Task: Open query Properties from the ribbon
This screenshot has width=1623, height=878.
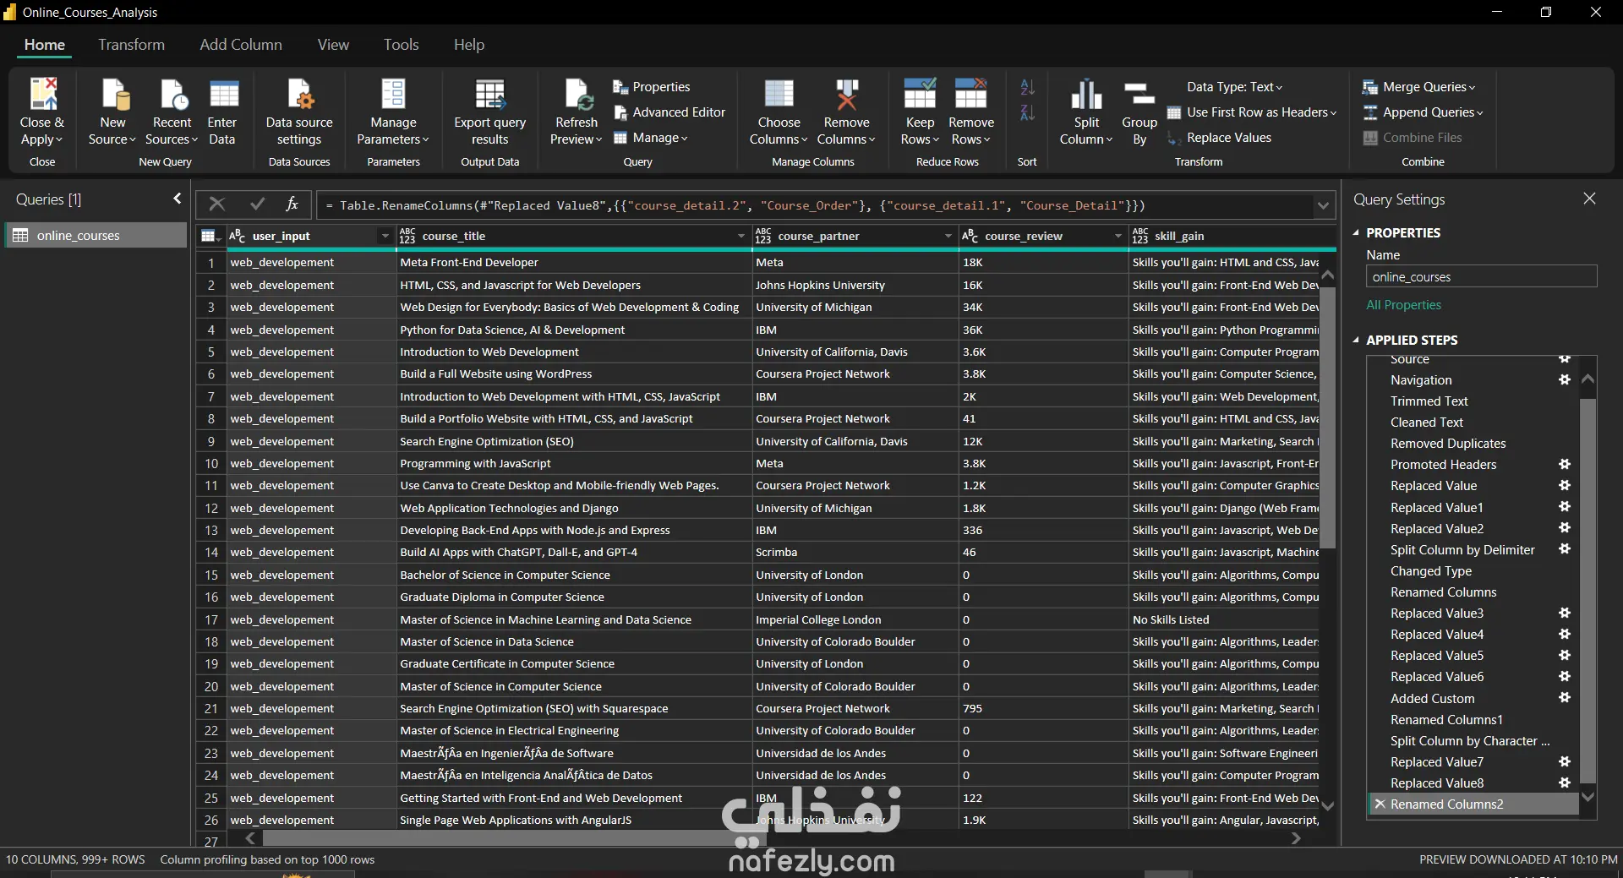Action: tap(651, 87)
